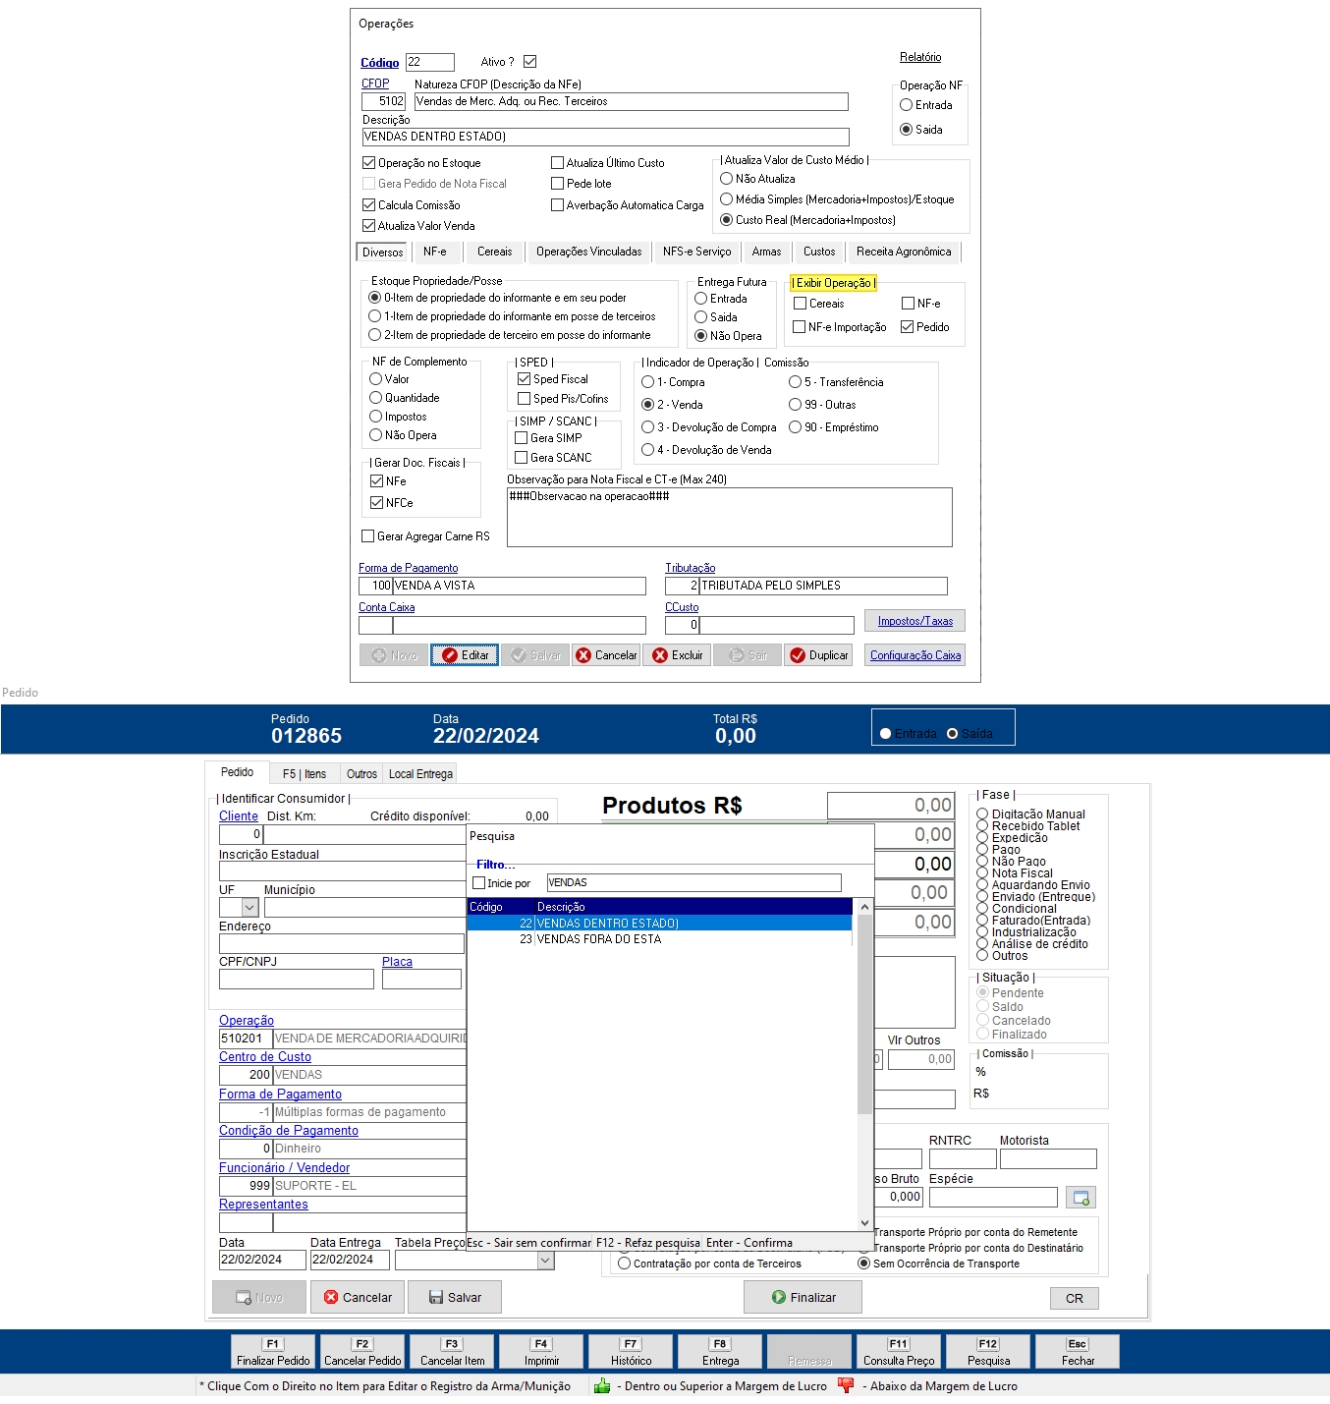Open Operações Vinculadas tab
The image size is (1330, 1404).
pyautogui.click(x=589, y=252)
